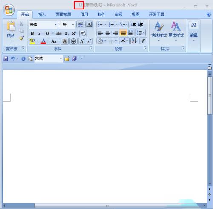The image size is (213, 209).
Task: Open the Line Spacing dropdown
Action: 141,33
